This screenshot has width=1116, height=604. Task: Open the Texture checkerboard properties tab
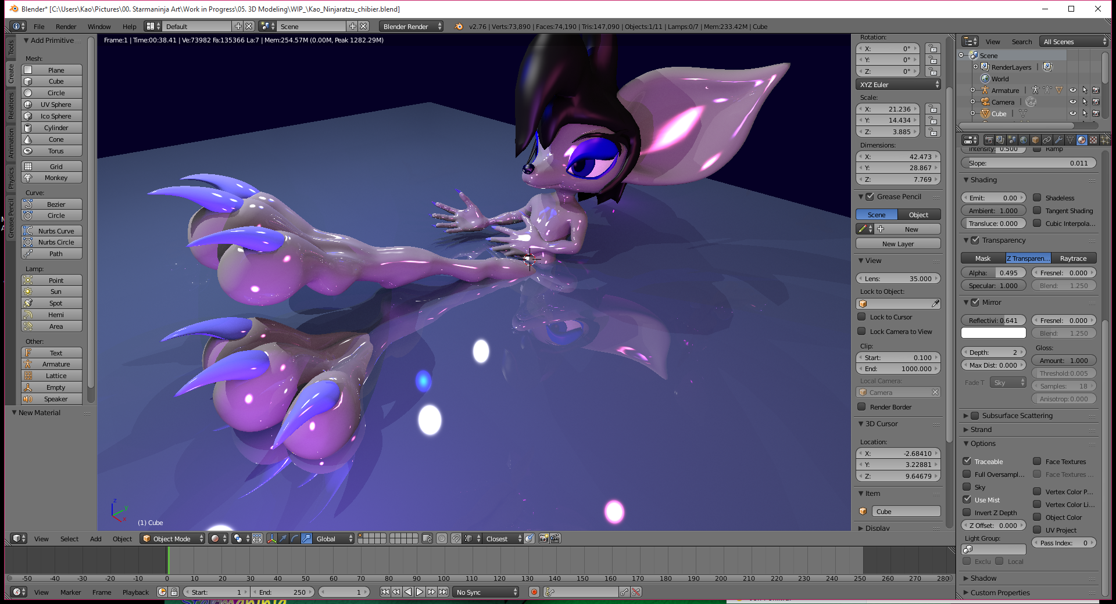click(1093, 140)
